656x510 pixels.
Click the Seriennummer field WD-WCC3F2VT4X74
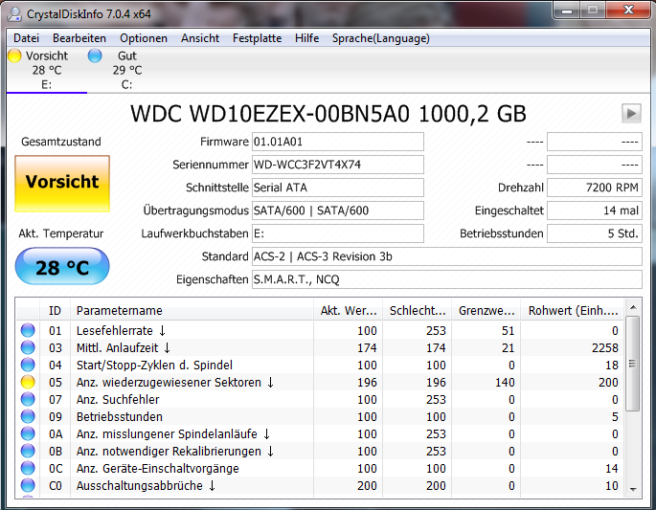click(x=338, y=165)
